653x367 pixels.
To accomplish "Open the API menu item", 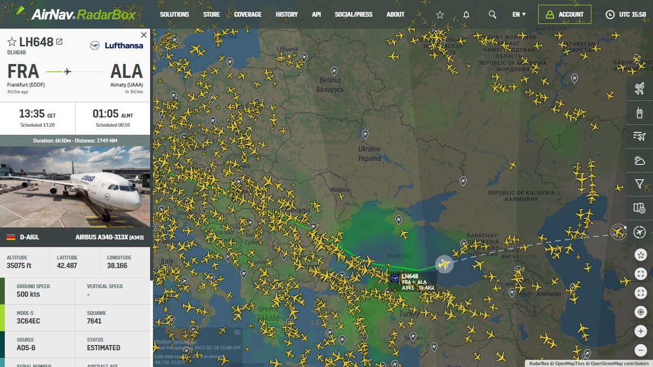I will pos(316,15).
